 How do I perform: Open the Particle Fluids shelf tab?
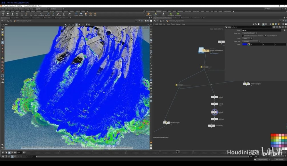[x=188, y=11]
